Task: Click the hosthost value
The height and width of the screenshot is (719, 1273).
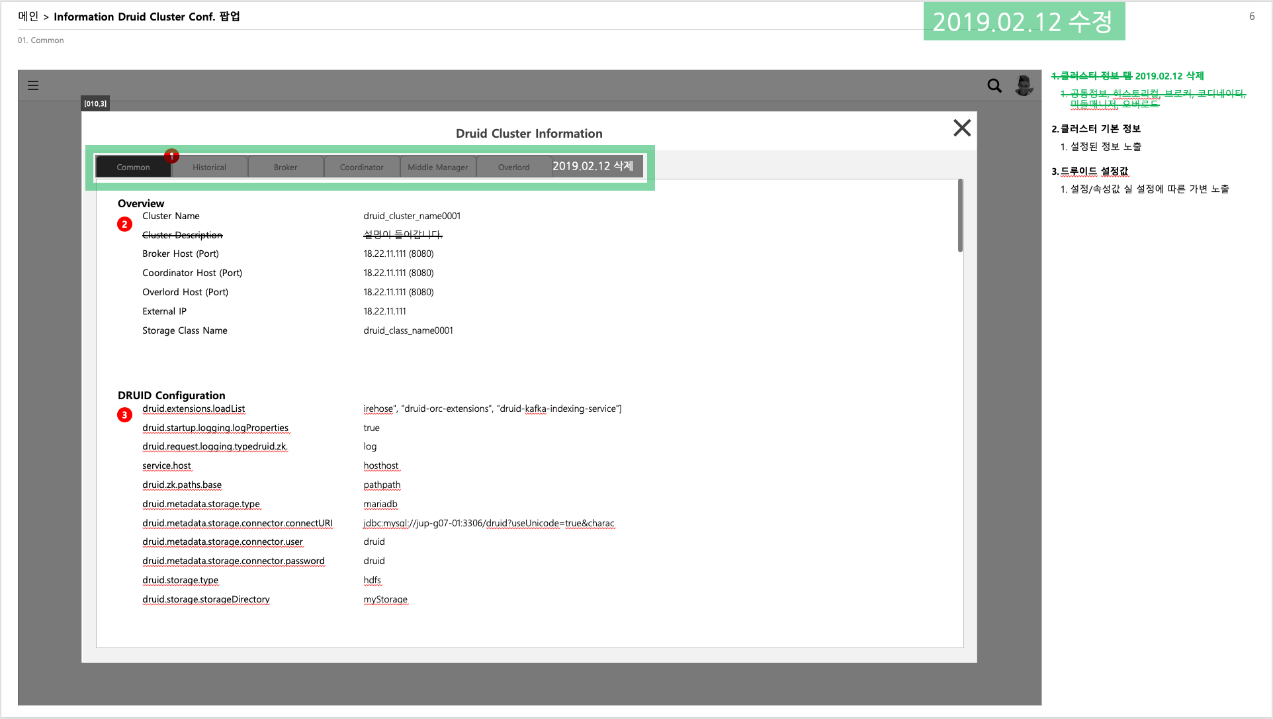Action: coord(381,465)
